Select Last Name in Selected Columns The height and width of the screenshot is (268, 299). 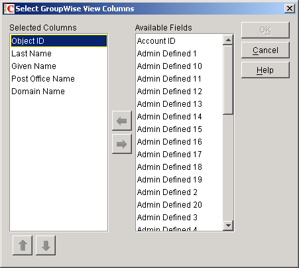(59, 54)
